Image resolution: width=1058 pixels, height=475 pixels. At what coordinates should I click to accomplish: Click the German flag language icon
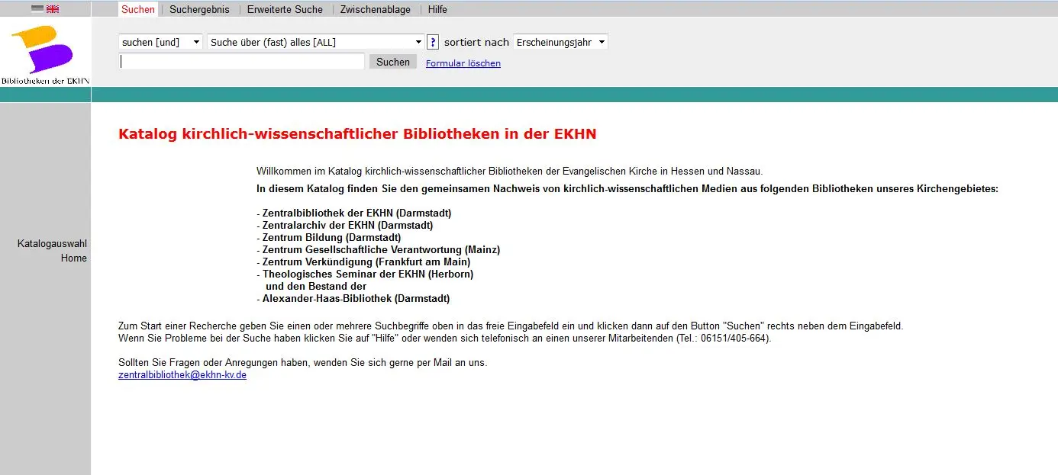coord(37,9)
